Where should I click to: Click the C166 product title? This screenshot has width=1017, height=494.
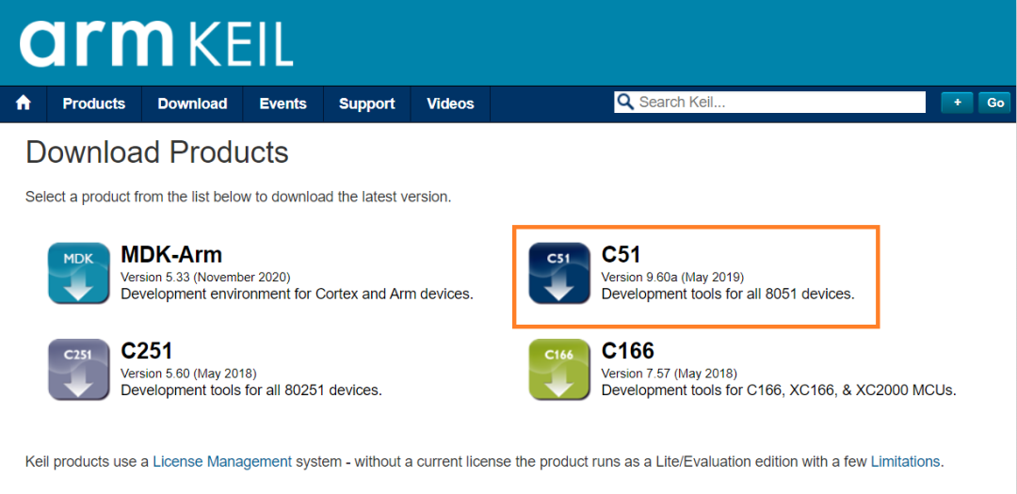627,351
